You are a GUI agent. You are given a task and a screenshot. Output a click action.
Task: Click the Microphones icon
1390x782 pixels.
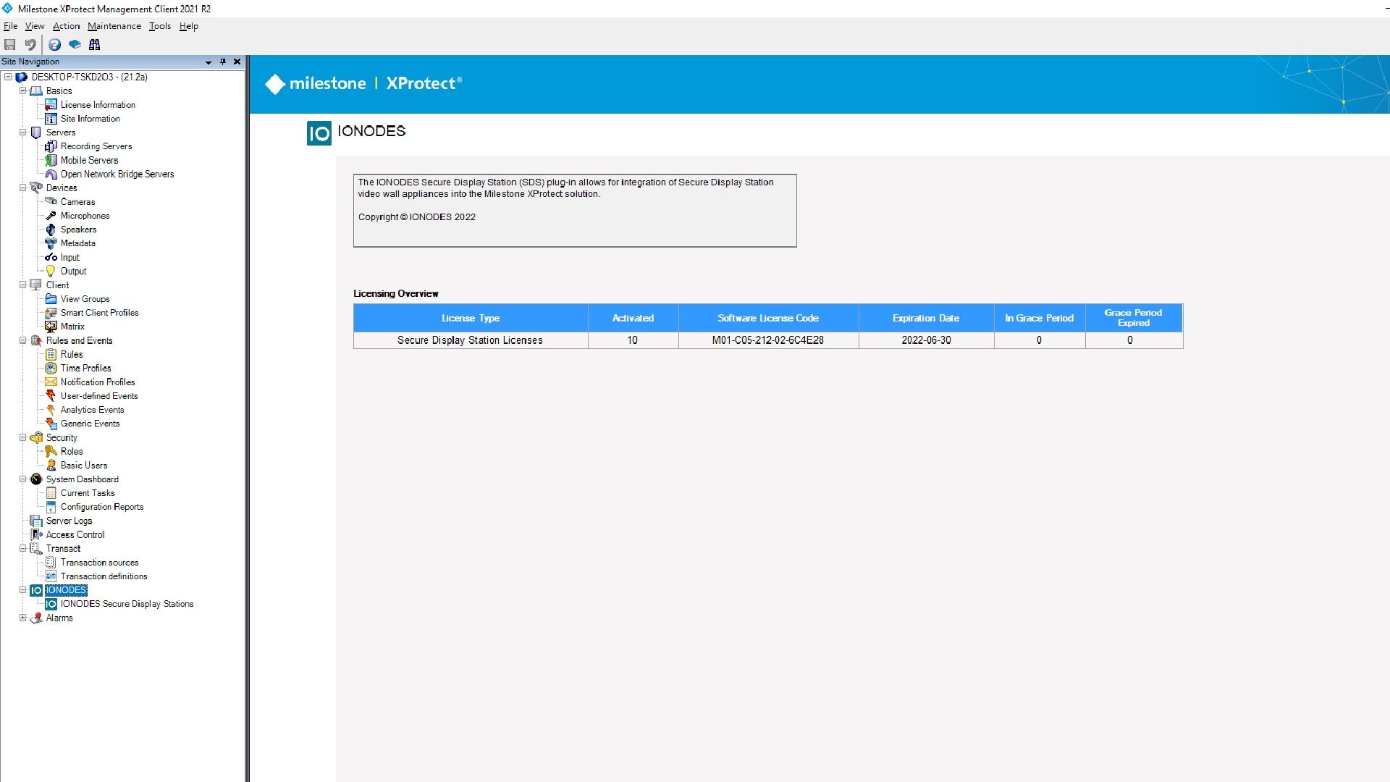tap(51, 216)
